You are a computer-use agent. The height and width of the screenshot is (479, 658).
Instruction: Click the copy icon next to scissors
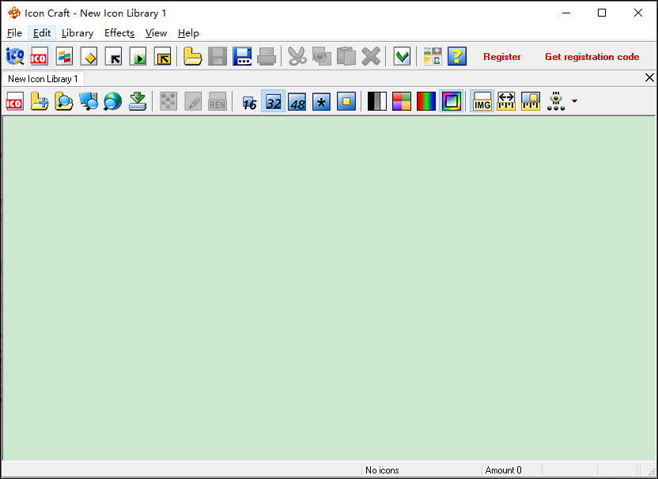click(x=322, y=56)
